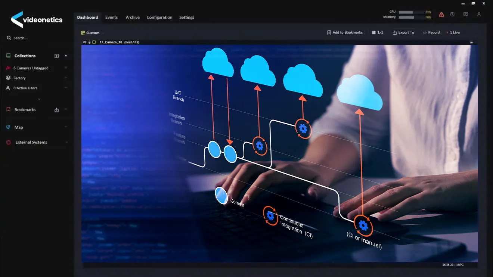
Task: Toggle Record for the camera view
Action: [x=431, y=32]
